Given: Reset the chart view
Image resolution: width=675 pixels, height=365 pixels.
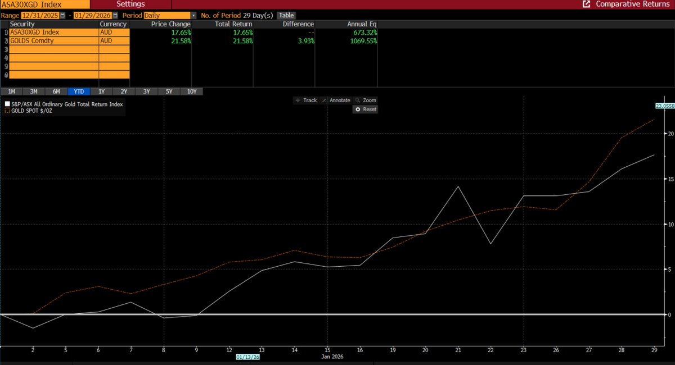Looking at the screenshot, I should tap(366, 109).
